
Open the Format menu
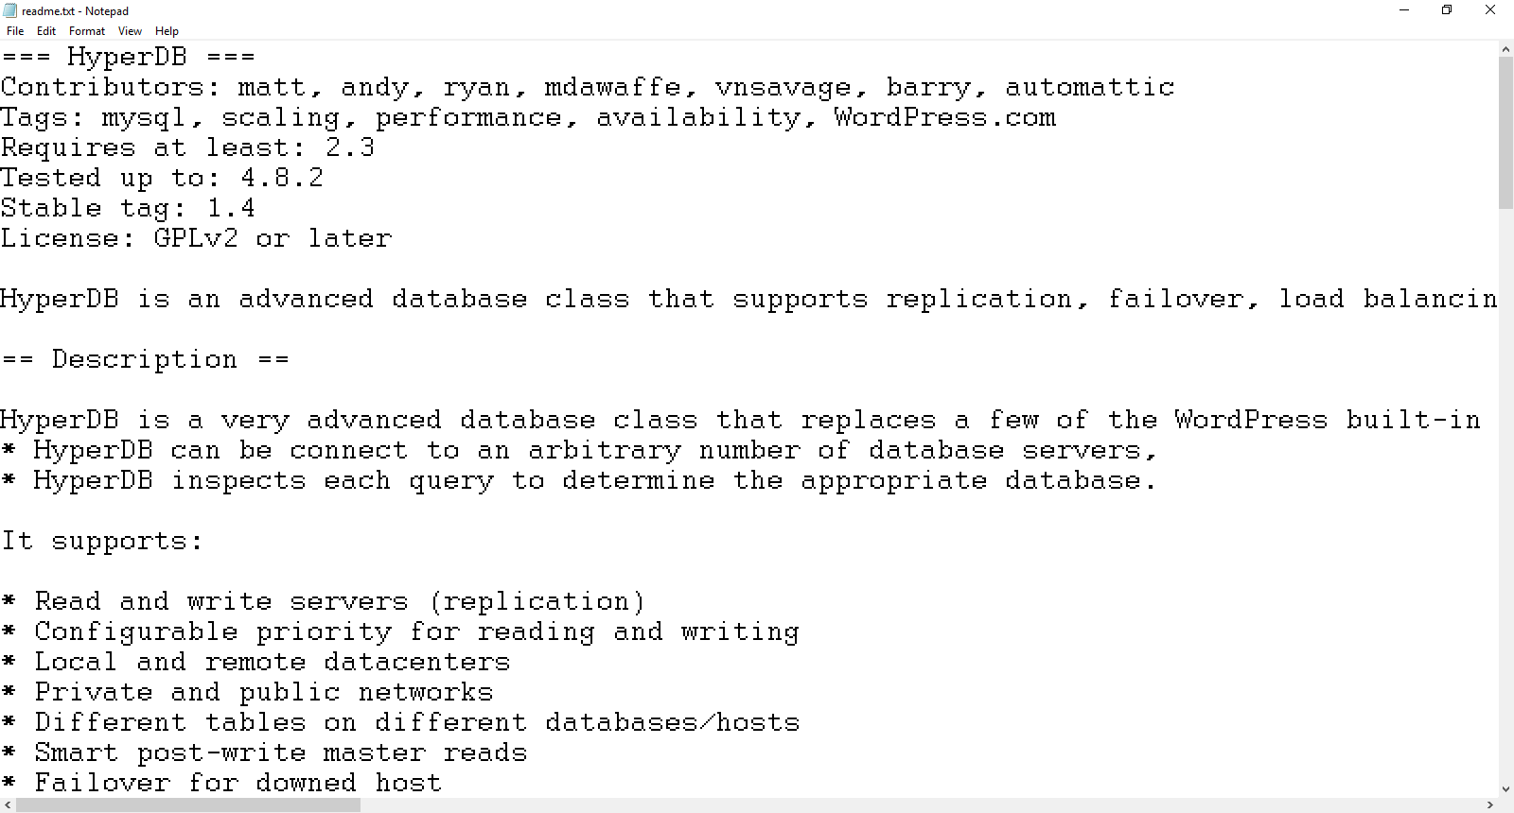[x=87, y=31]
